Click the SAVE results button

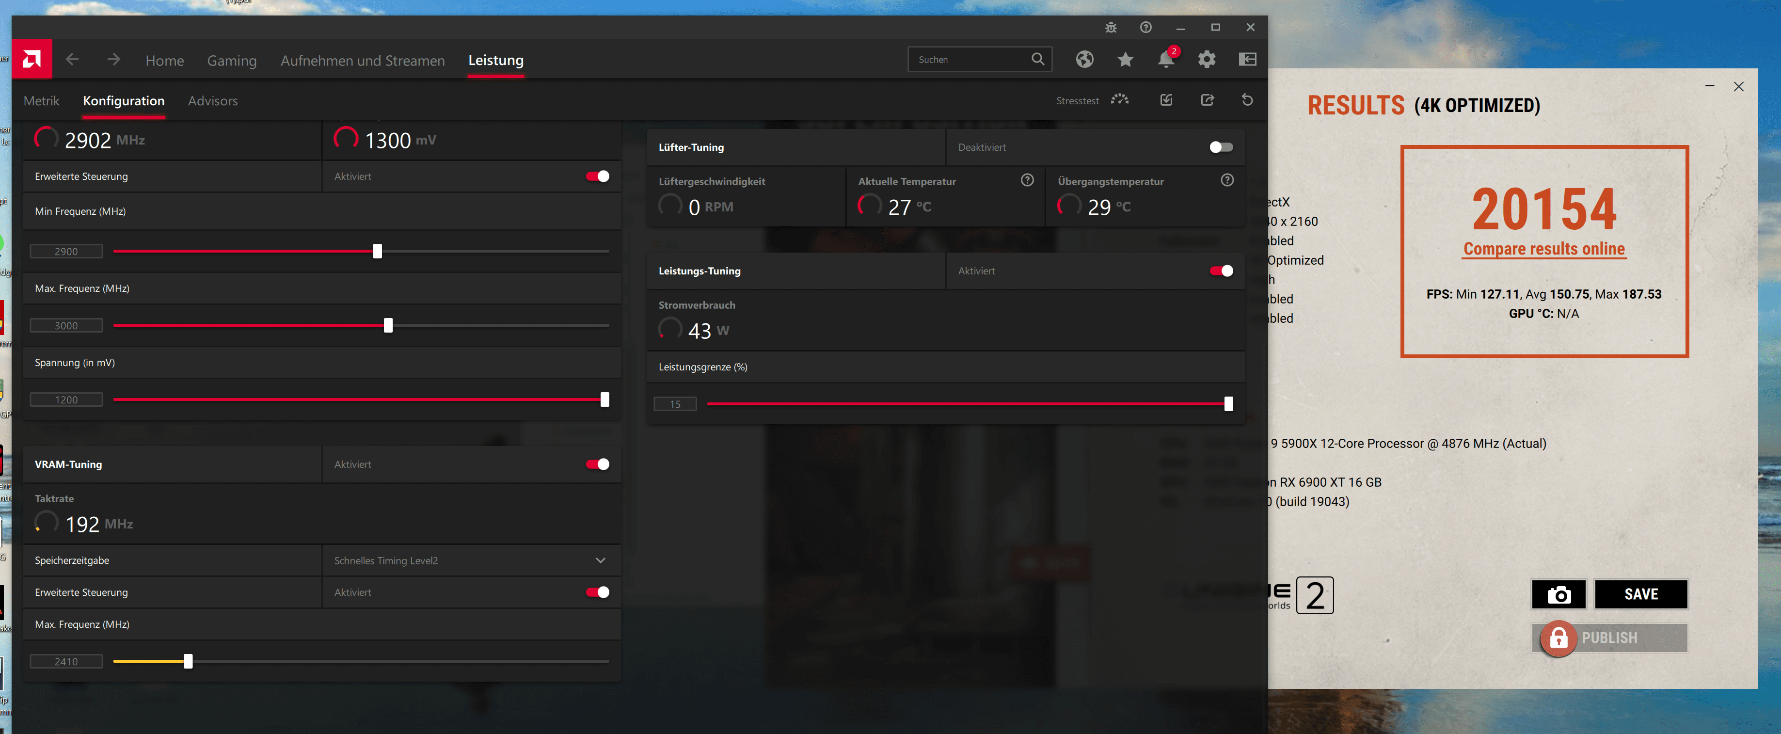1640,594
